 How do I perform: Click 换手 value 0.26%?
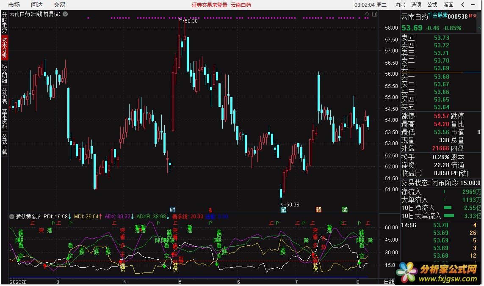(441, 157)
